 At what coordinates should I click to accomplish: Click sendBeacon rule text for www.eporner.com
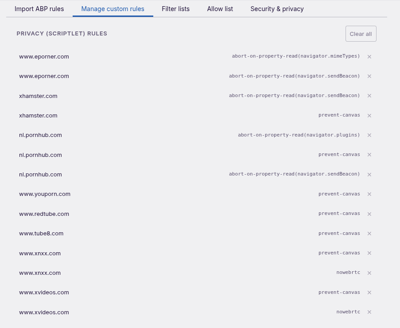pos(295,76)
